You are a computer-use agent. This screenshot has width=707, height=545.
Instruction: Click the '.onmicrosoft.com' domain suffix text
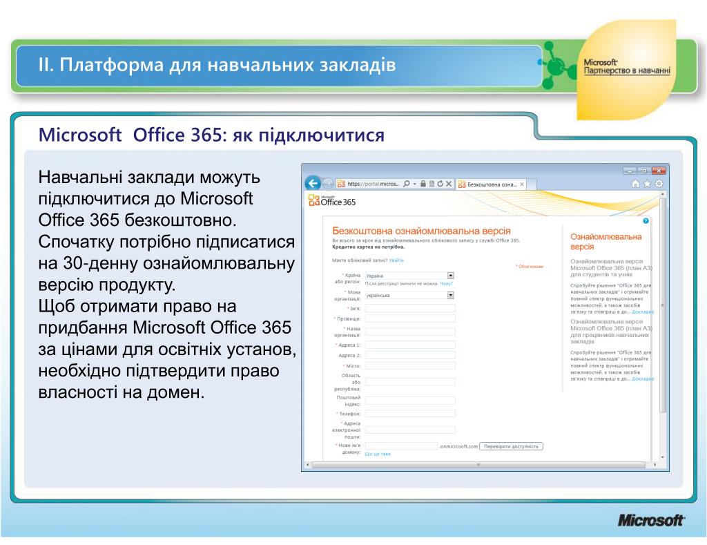(458, 446)
